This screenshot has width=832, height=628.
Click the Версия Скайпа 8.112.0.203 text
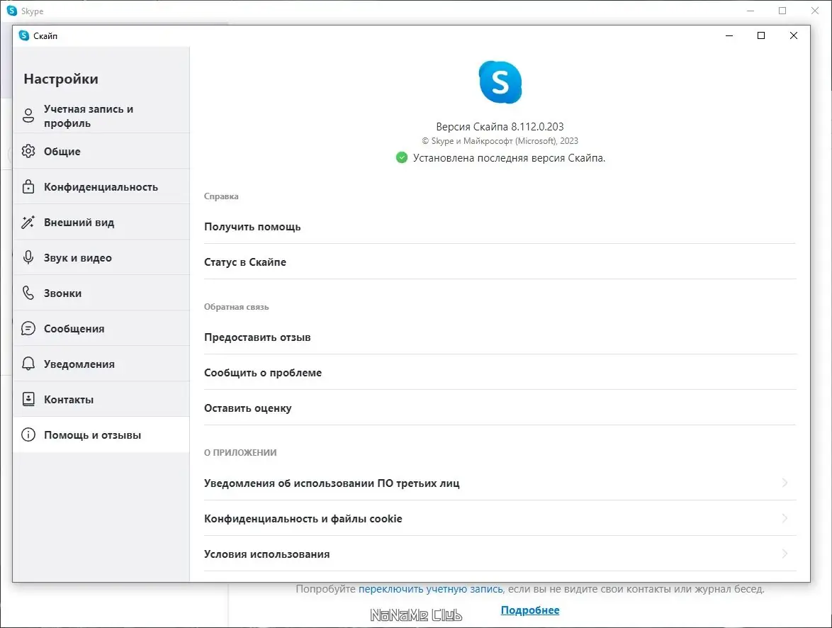pyautogui.click(x=500, y=126)
